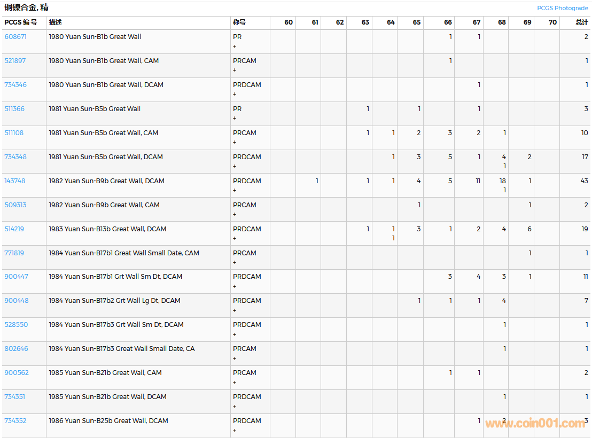Click the PCGS 编号 column header

[x=21, y=22]
